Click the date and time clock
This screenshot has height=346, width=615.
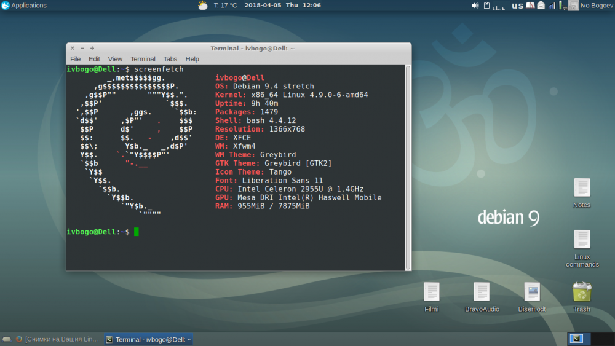pyautogui.click(x=282, y=6)
